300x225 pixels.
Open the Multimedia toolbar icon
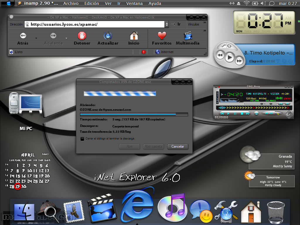click(188, 35)
